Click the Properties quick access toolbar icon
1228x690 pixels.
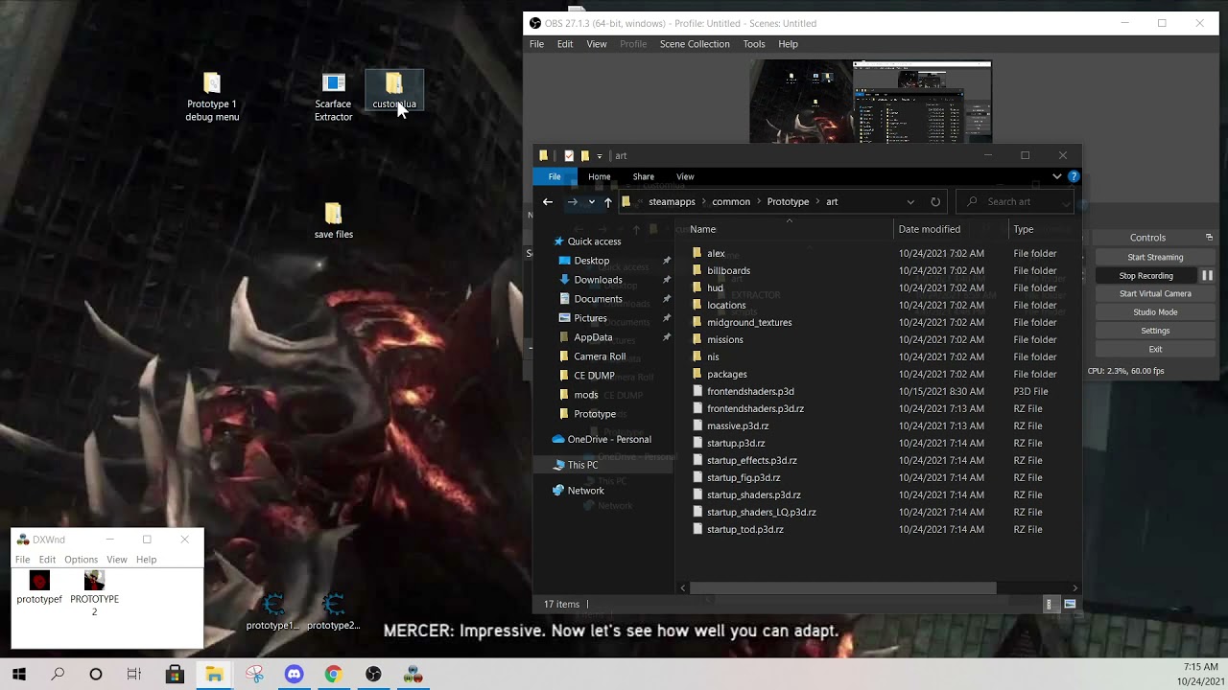569,155
